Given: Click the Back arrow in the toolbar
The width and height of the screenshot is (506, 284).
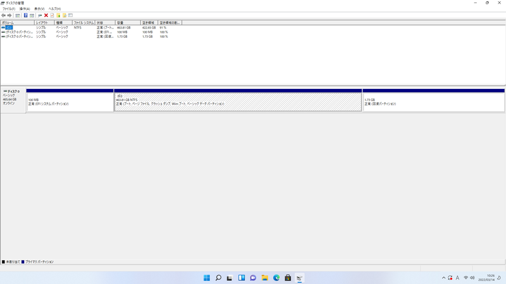Looking at the screenshot, I should 3,15.
